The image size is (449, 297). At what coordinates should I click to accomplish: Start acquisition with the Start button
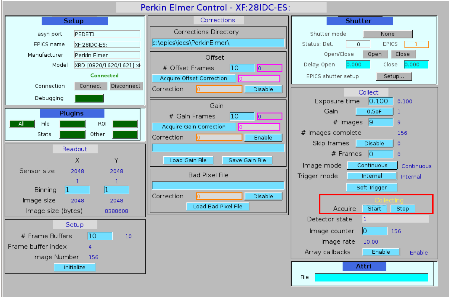(x=374, y=209)
